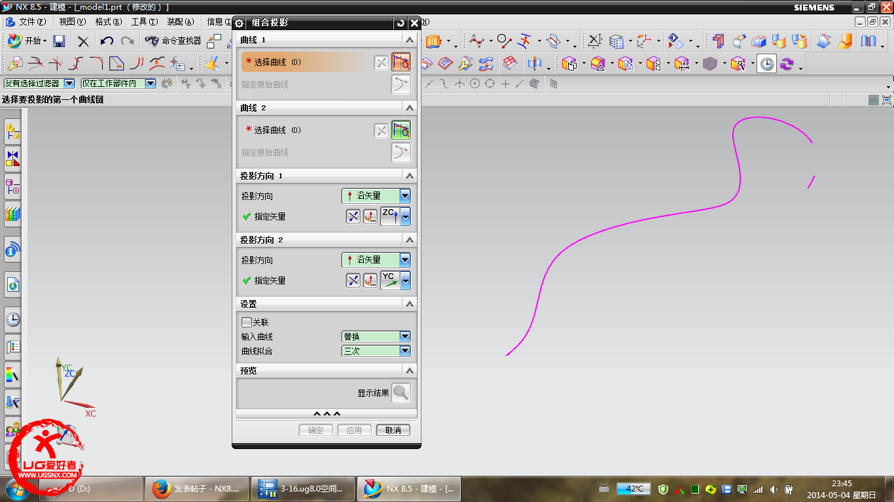Click the Redo arrow icon
This screenshot has width=894, height=502.
[x=128, y=41]
